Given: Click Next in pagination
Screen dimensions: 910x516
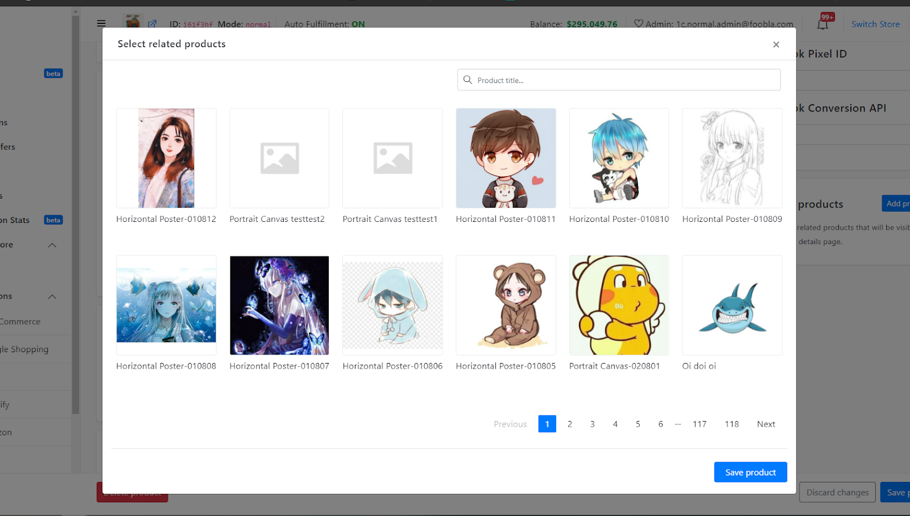Looking at the screenshot, I should [766, 424].
